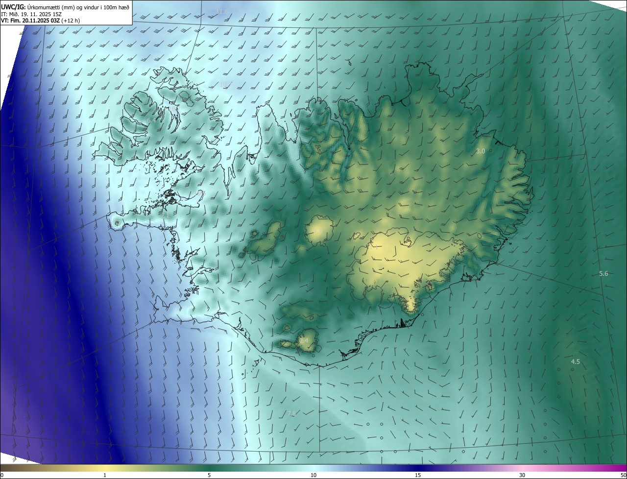Click the 'UWC/IG: Úrkomumætti (mm)' title line
The height and width of the screenshot is (479, 627).
coord(66,7)
